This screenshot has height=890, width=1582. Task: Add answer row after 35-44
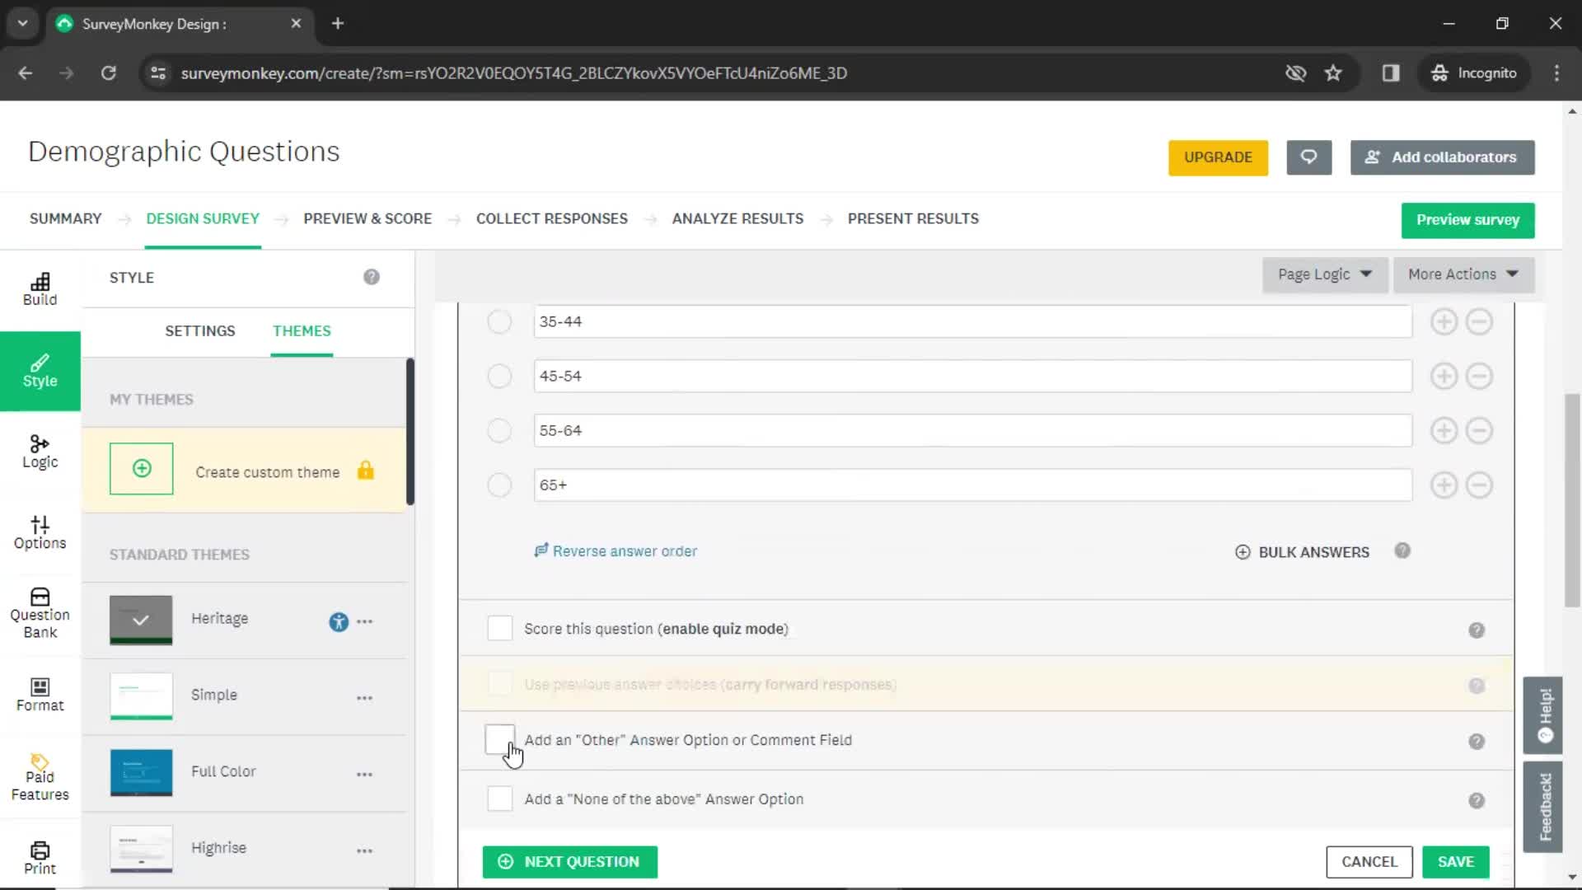coord(1444,321)
